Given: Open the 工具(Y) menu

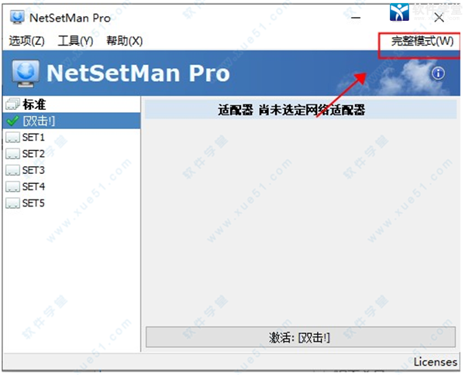Looking at the screenshot, I should 75,41.
